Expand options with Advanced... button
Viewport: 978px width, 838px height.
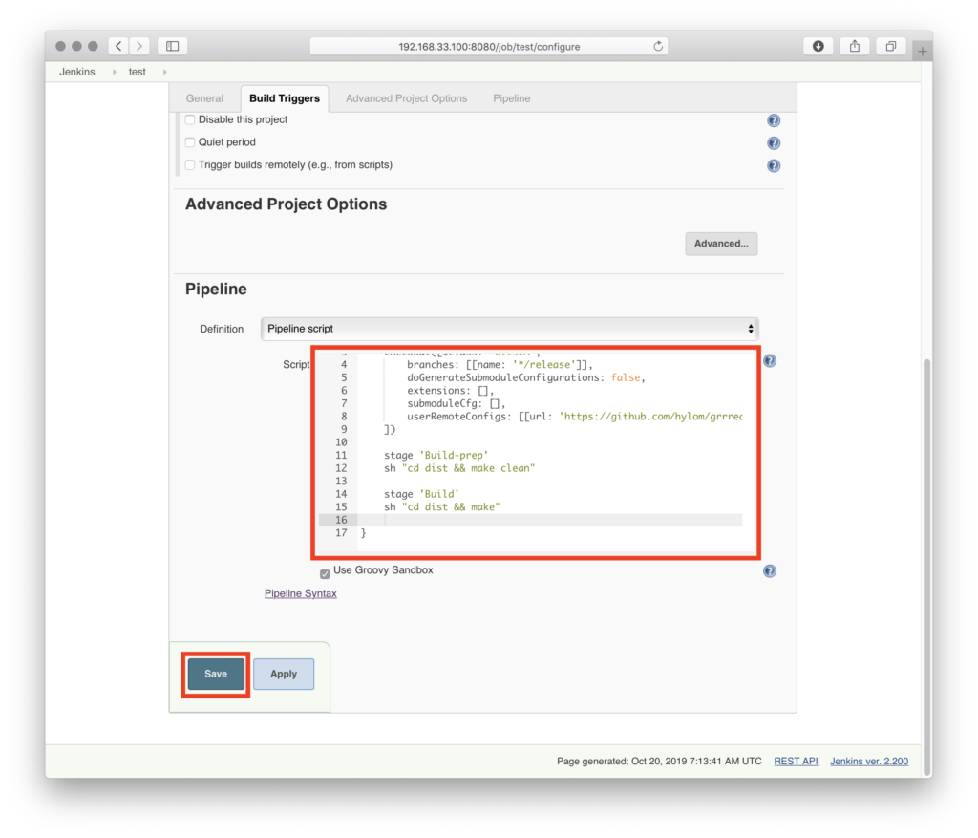tap(721, 244)
